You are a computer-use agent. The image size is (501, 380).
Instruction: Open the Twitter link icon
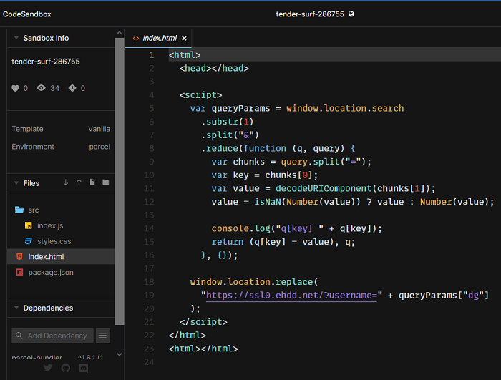[x=48, y=368]
